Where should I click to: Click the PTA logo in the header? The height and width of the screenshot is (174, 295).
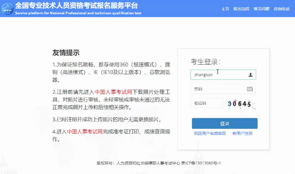click(7, 8)
